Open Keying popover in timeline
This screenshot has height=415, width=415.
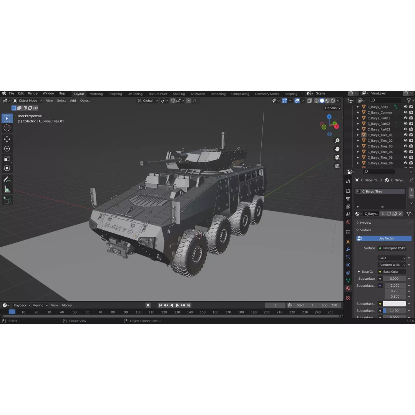pos(40,305)
